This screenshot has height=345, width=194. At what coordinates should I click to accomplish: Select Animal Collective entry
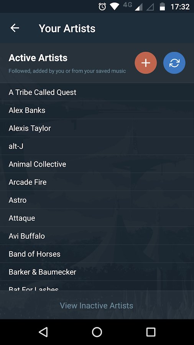pyautogui.click(x=97, y=164)
